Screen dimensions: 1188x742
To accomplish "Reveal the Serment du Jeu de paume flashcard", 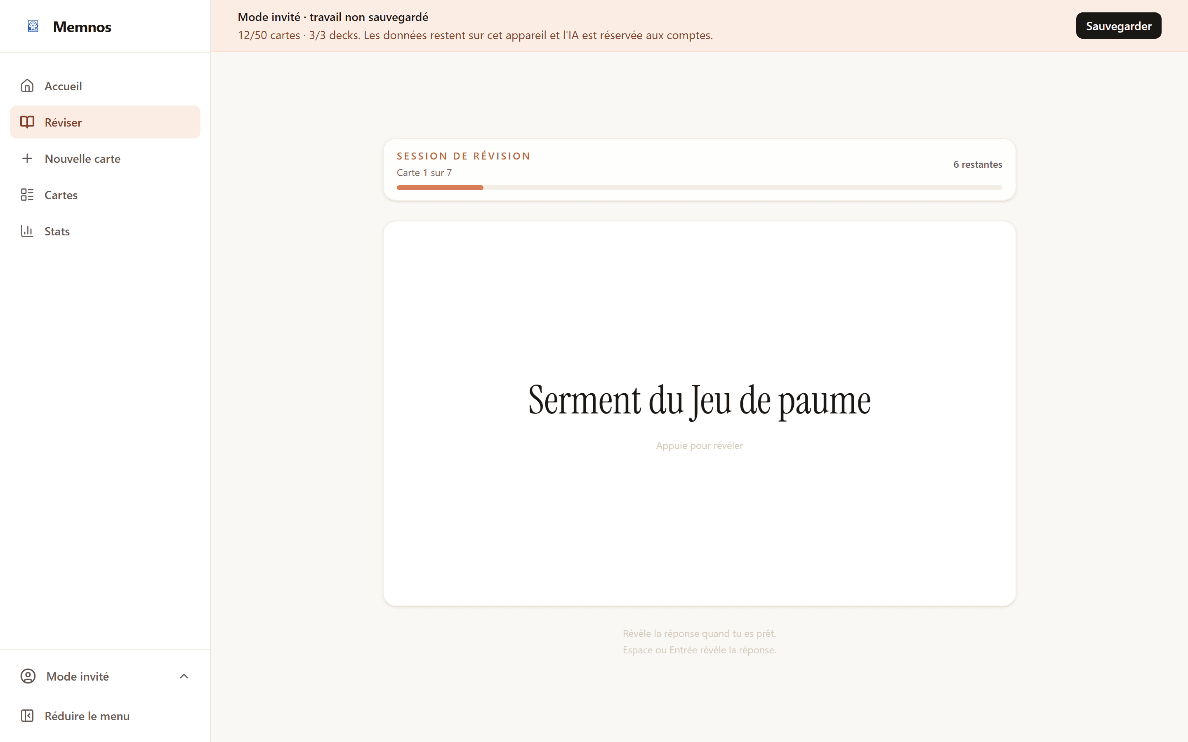I will click(699, 413).
